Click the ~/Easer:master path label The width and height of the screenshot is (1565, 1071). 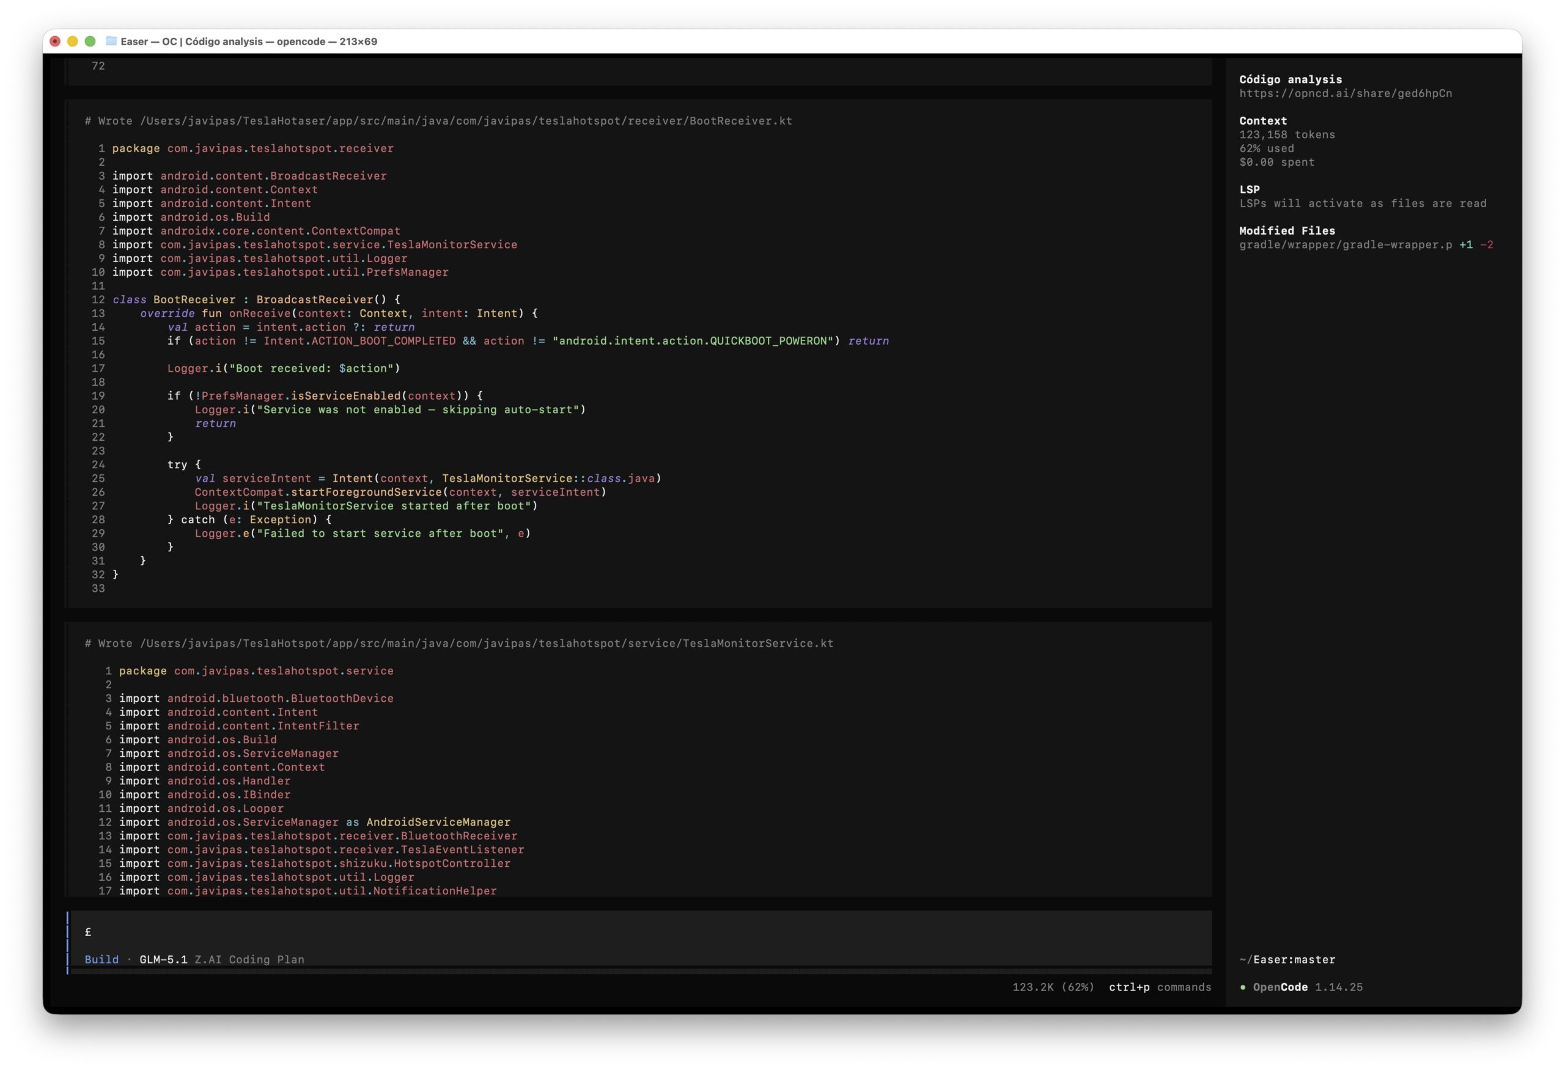click(1286, 959)
